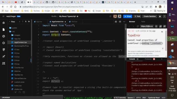Click the CRLF line ending status item
Screen dimensions: 177x99
tap(144, 98)
